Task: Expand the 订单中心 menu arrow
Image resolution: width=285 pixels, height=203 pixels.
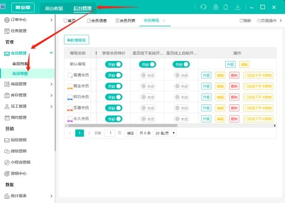Action: coord(52,20)
